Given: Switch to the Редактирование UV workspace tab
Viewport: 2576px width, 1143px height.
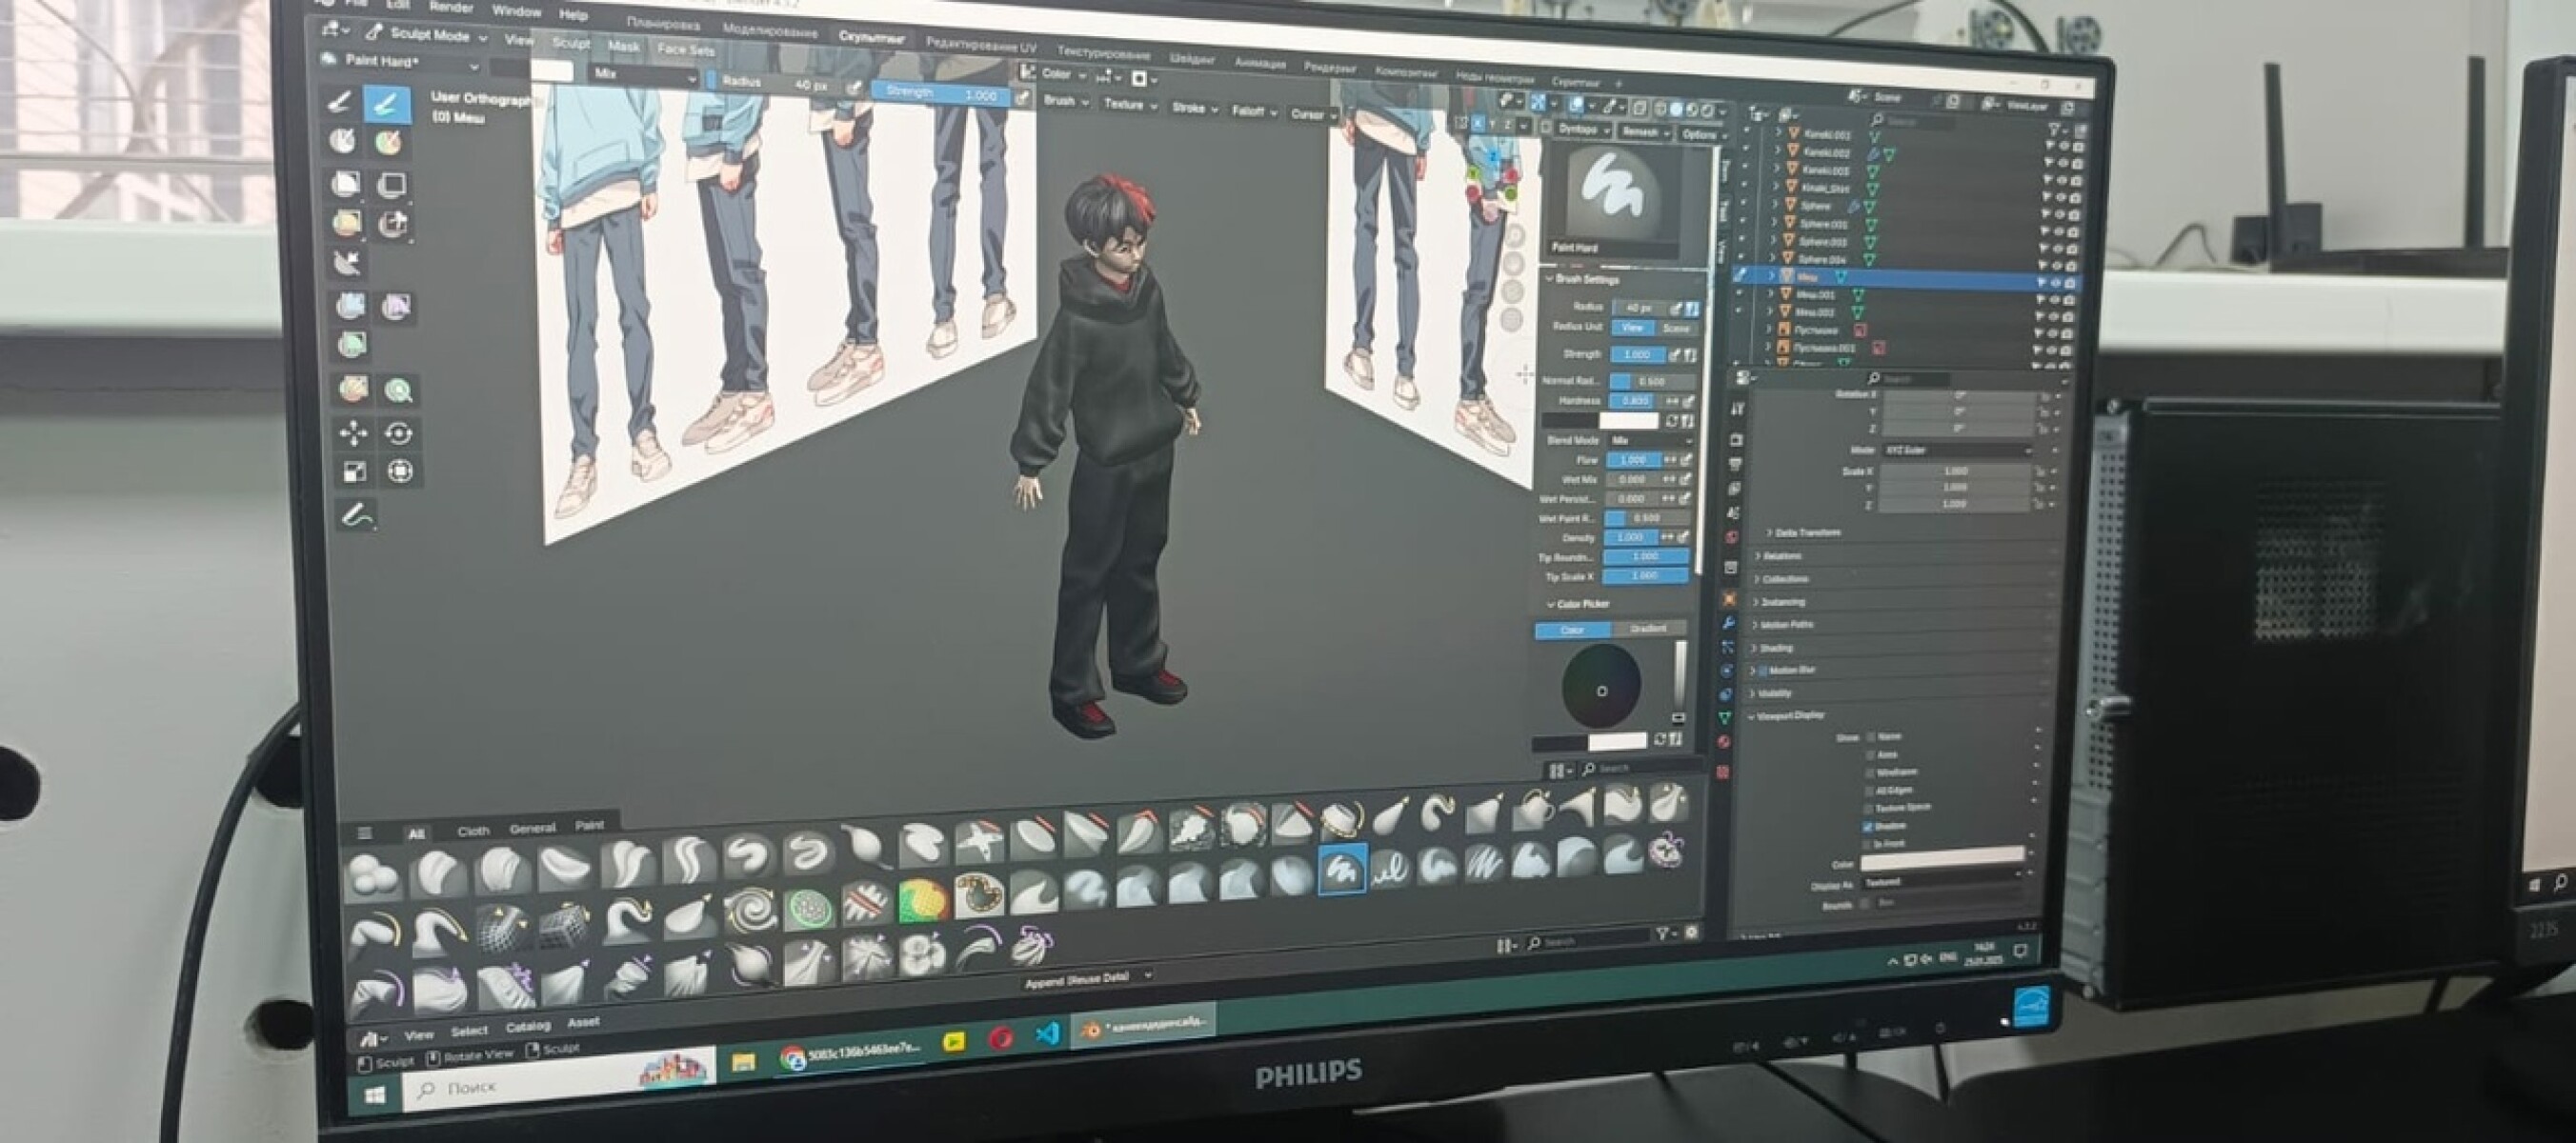Looking at the screenshot, I should pos(981,45).
